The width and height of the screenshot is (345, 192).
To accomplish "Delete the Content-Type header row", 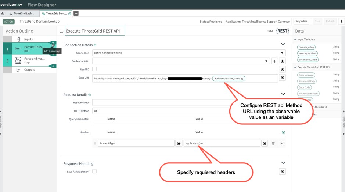I will pos(273,143).
